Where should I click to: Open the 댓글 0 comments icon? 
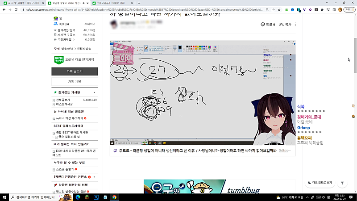pos(268,25)
